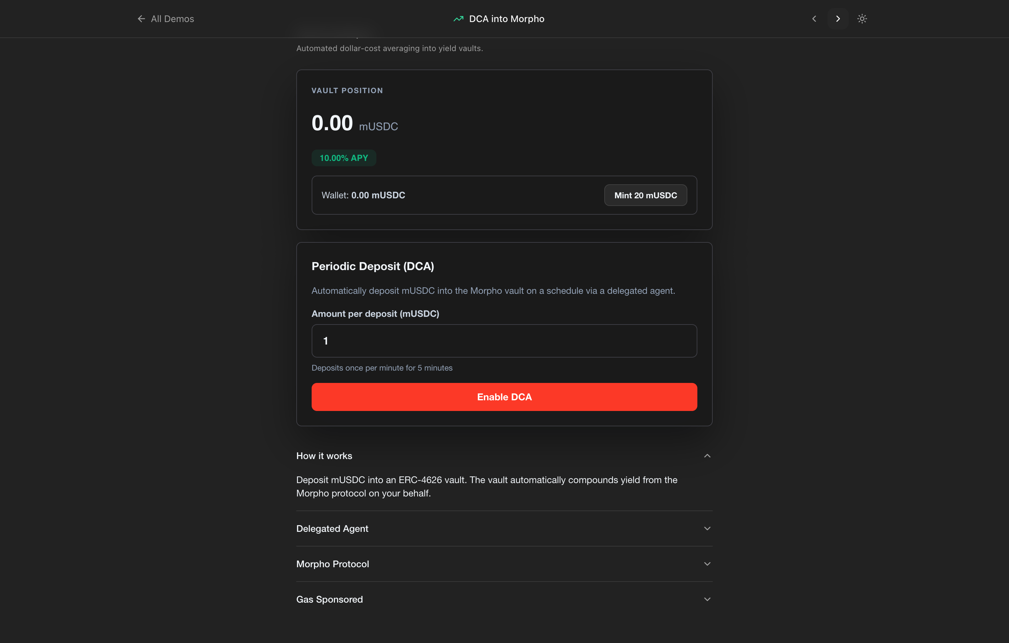This screenshot has width=1009, height=643.
Task: Click the Morpho Protocol chevron icon
Action: pyautogui.click(x=707, y=564)
